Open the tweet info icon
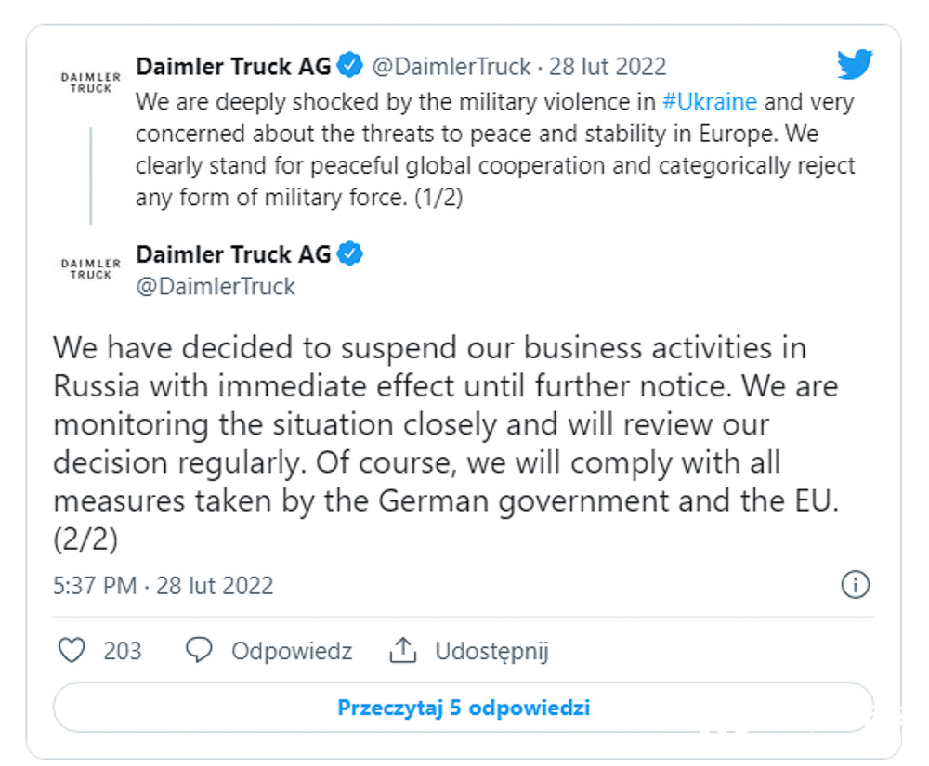Screen dimensions: 929x766 coord(855,584)
